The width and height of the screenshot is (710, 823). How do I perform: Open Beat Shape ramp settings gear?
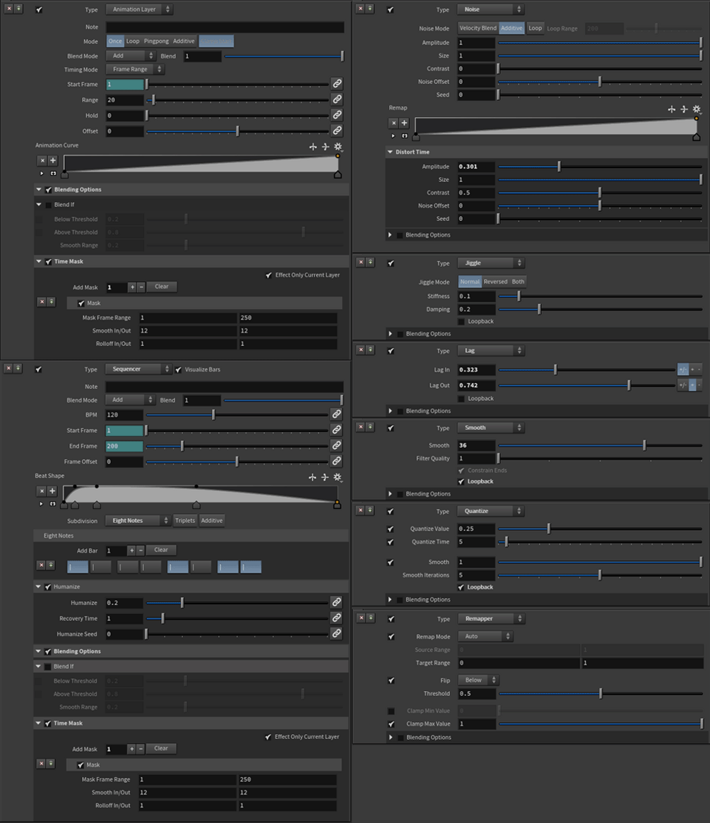(338, 477)
